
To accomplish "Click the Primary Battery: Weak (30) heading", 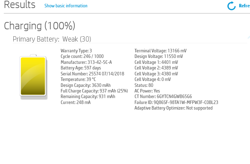I will point(52,39).
